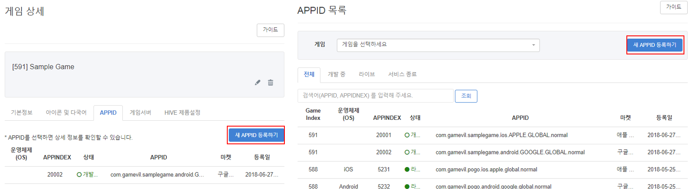
Task: Click the APPID column header in APPID 목록
Action: click(x=520, y=118)
